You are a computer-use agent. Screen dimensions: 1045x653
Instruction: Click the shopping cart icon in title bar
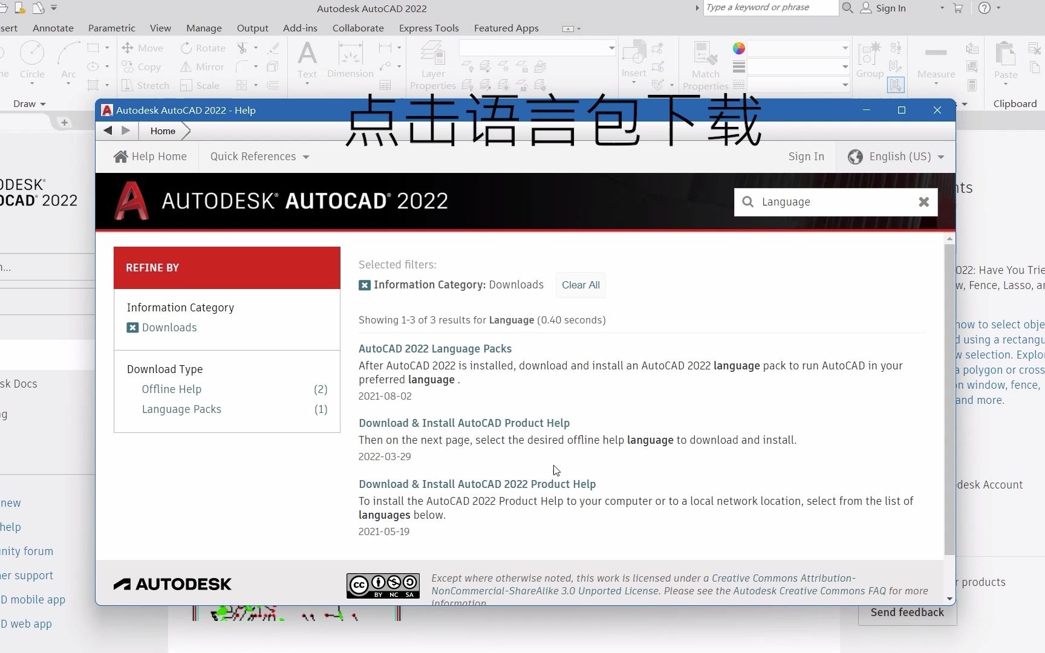(x=958, y=8)
